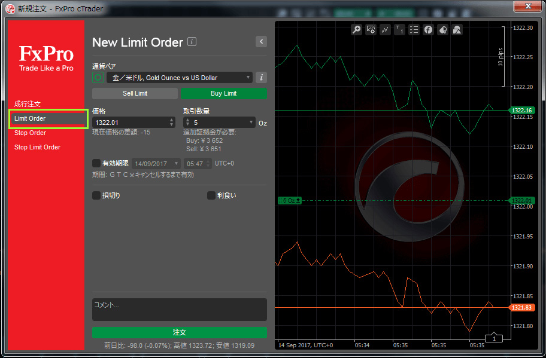The height and width of the screenshot is (358, 546).
Task: Open chart settings icon with gear
Action: tap(371, 29)
